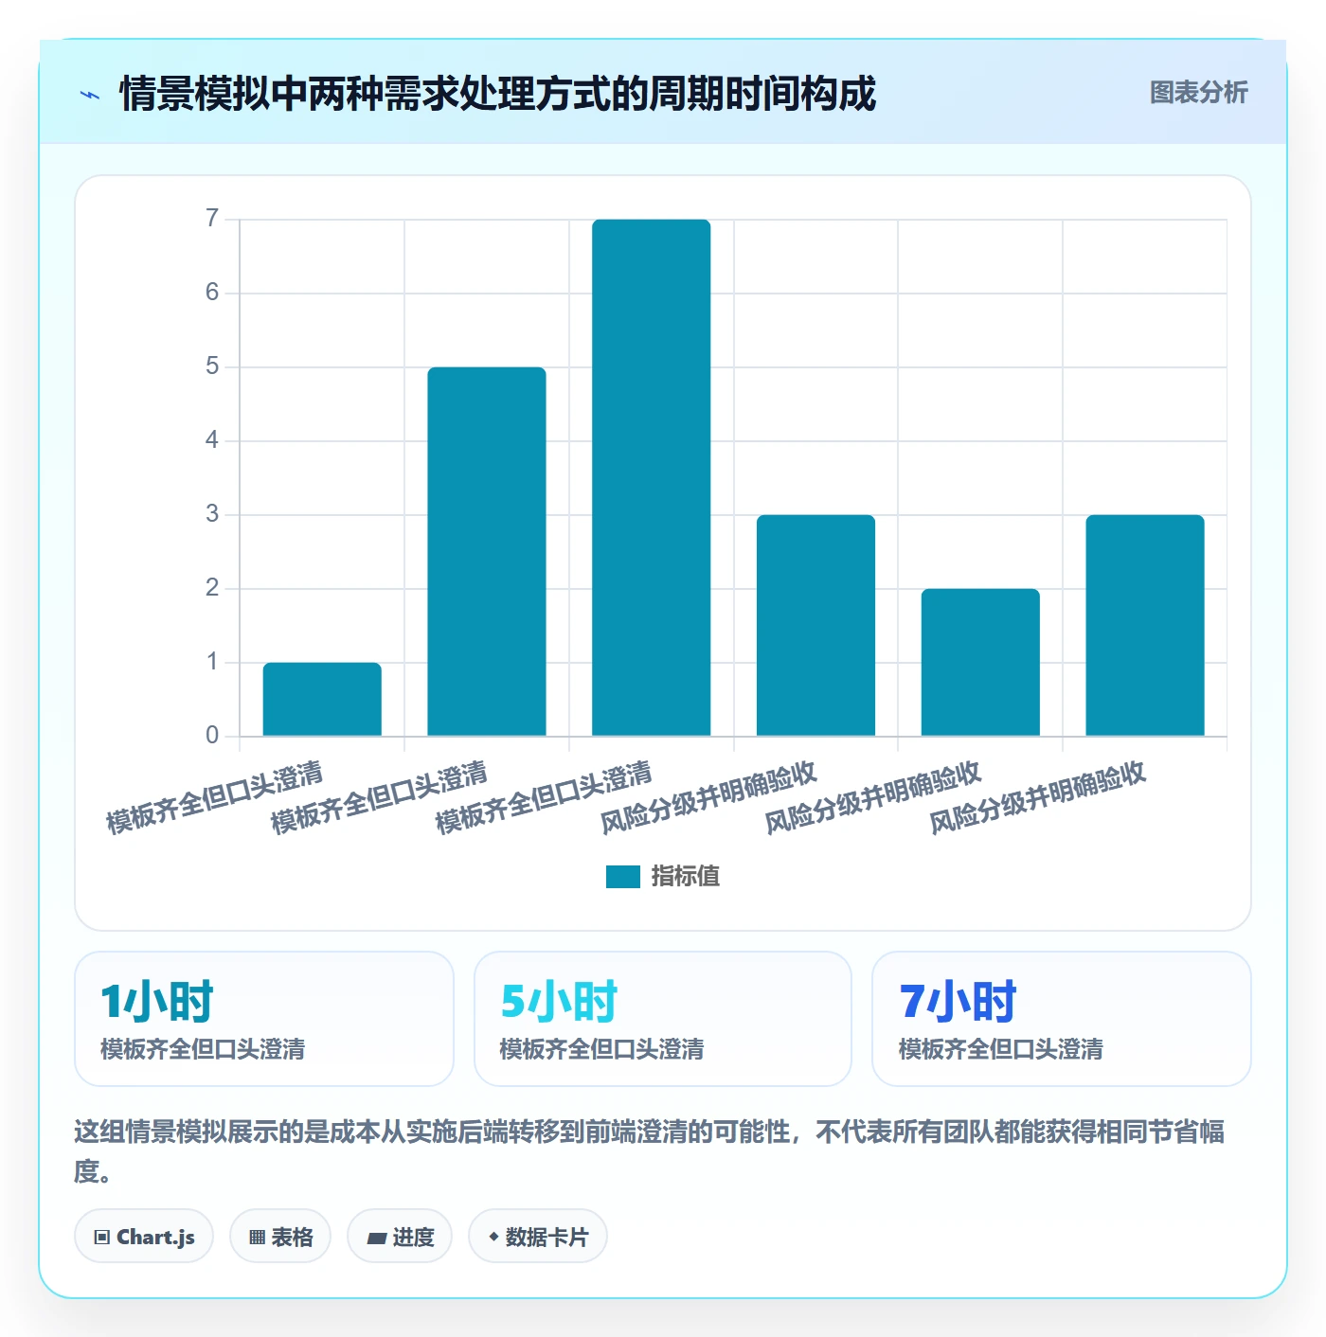
Task: Click the bar icon in 进度 chip
Action: click(x=377, y=1239)
